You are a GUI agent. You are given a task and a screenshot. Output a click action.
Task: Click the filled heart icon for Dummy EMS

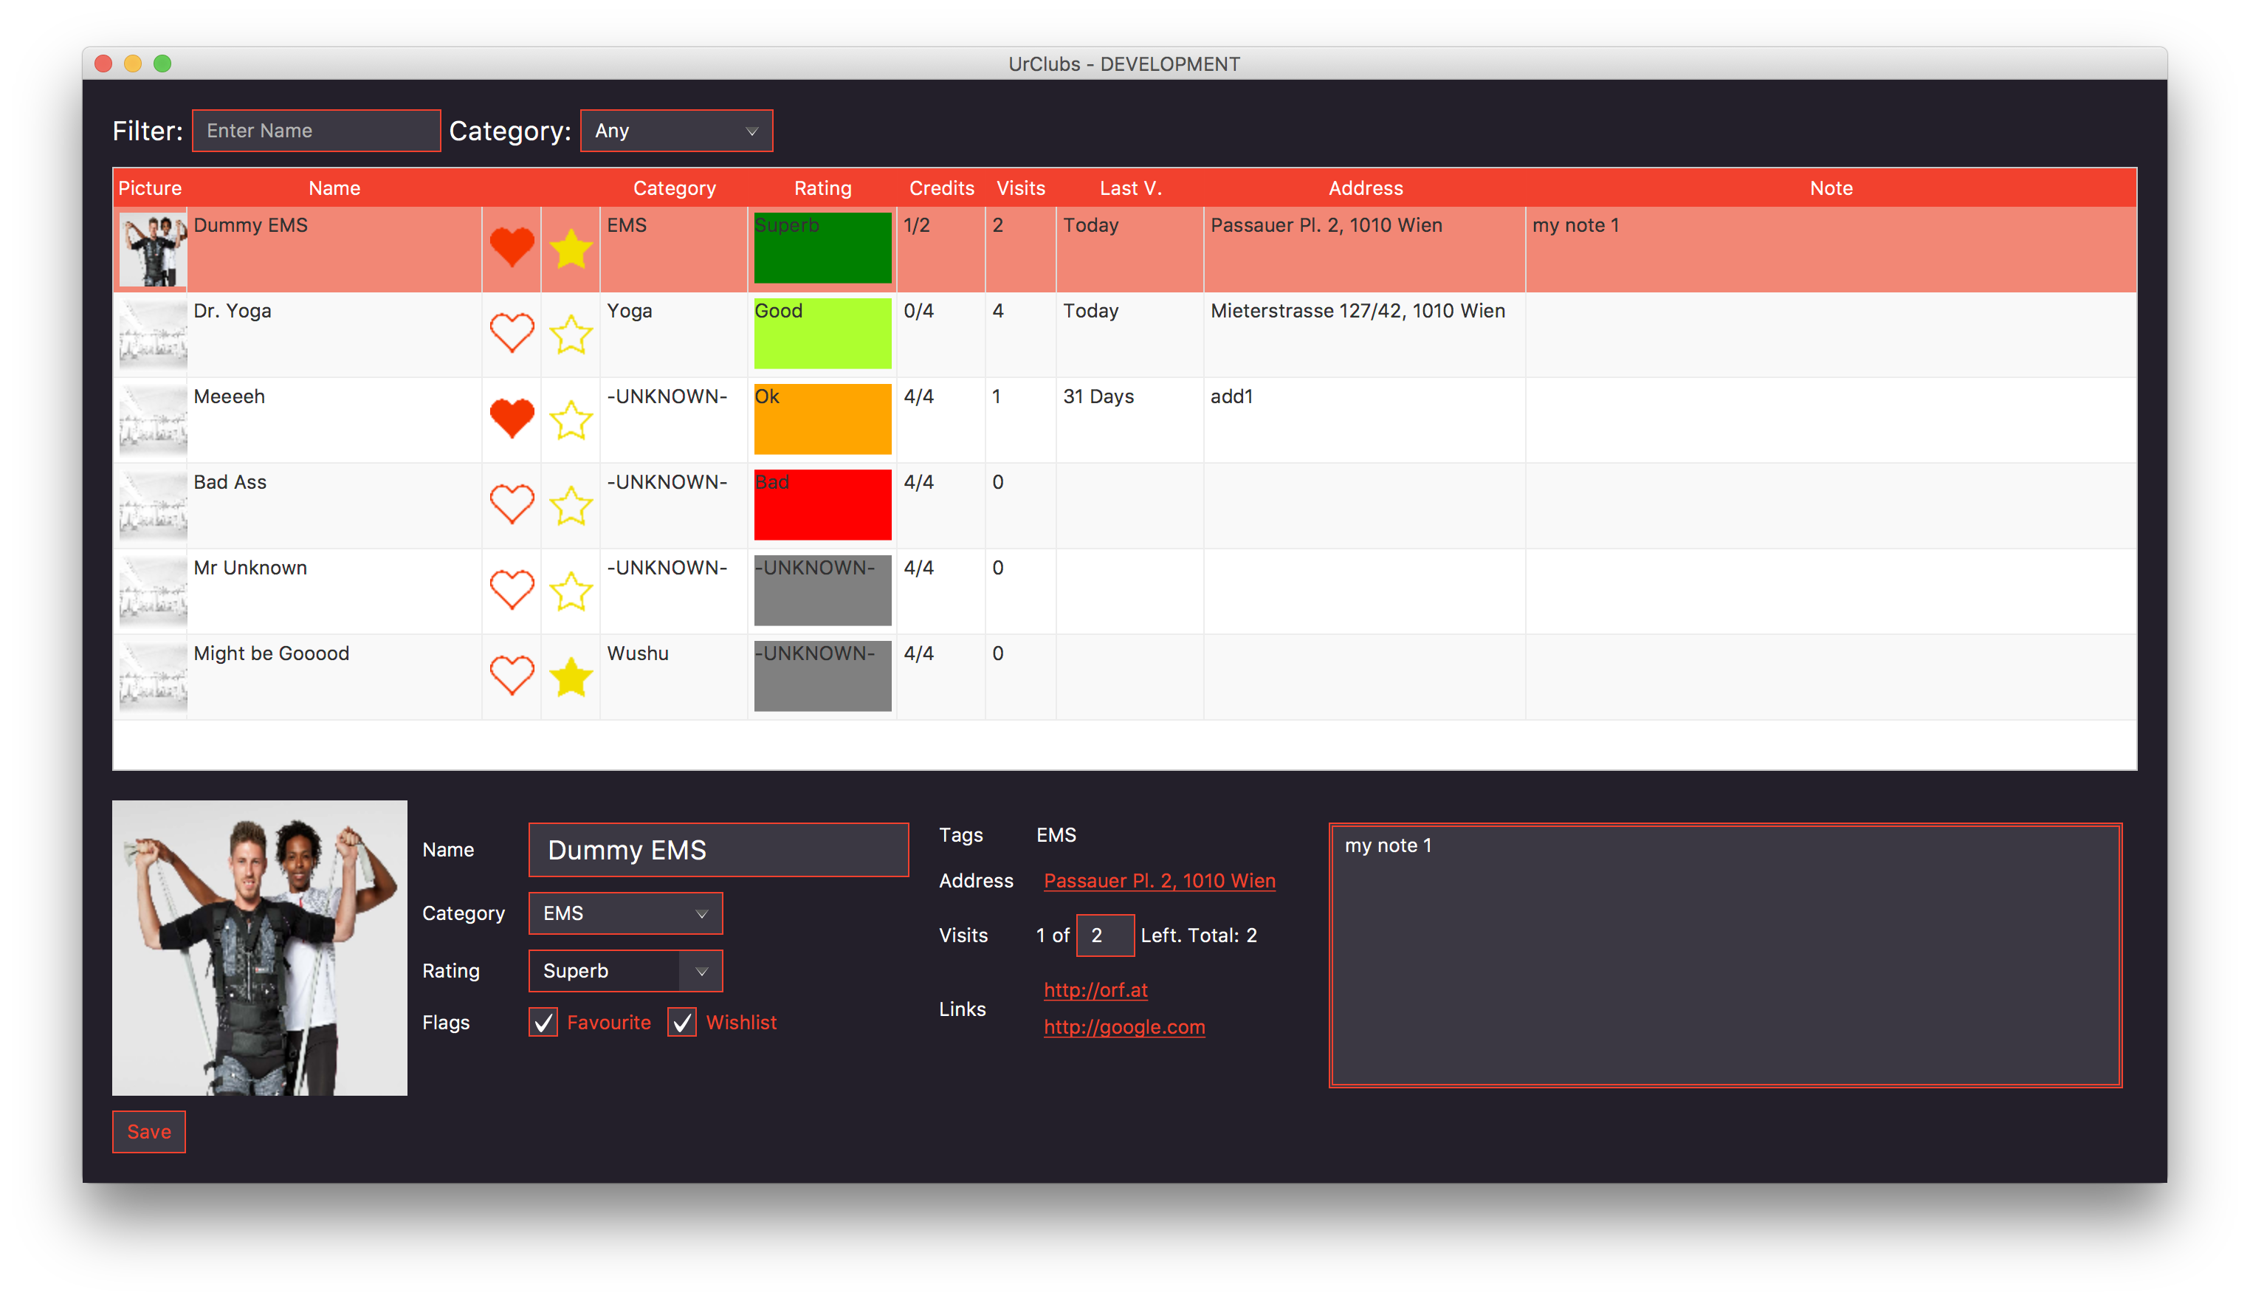[x=512, y=247]
